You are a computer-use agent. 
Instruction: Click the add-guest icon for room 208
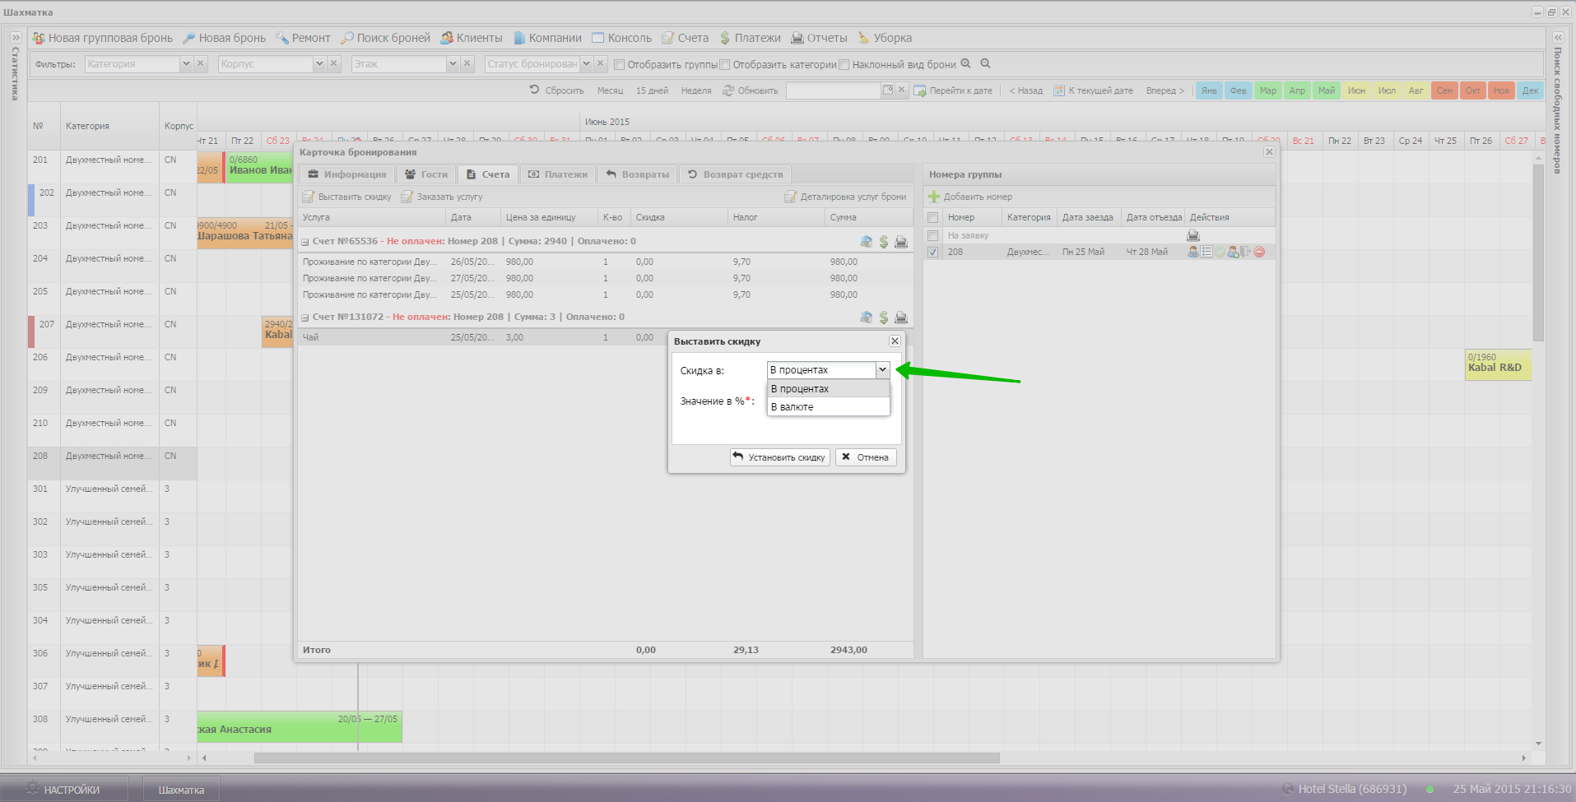click(x=1233, y=252)
